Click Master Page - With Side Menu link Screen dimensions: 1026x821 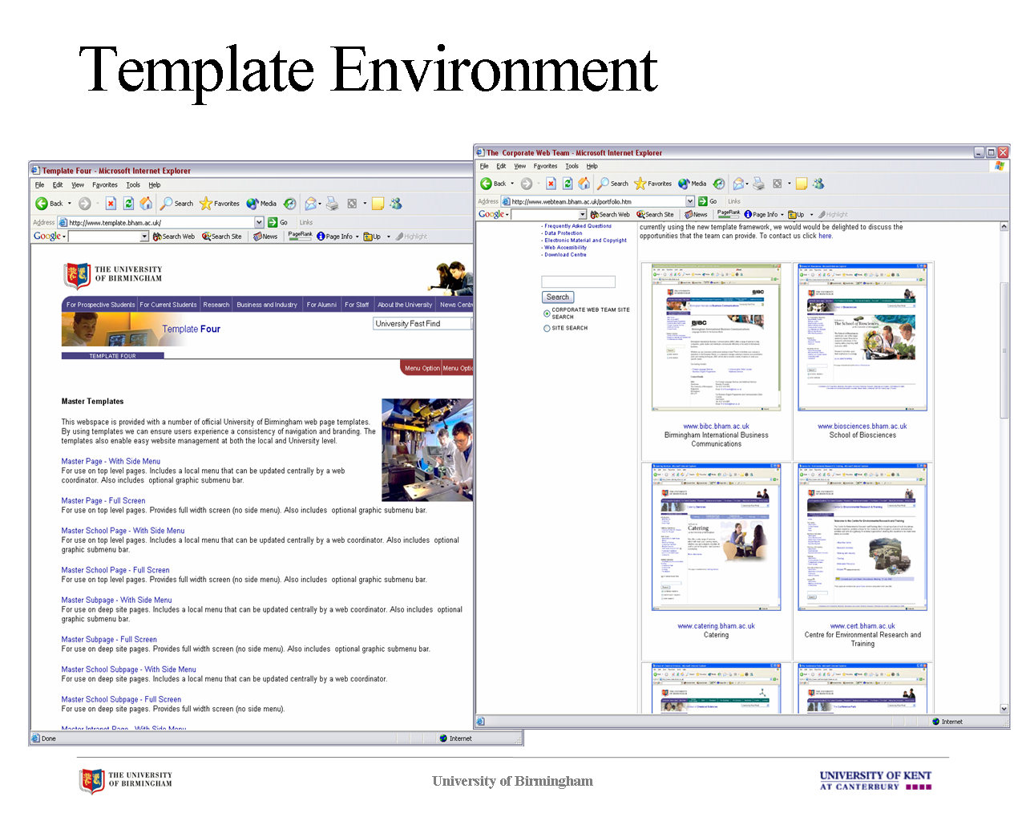pyautogui.click(x=111, y=462)
